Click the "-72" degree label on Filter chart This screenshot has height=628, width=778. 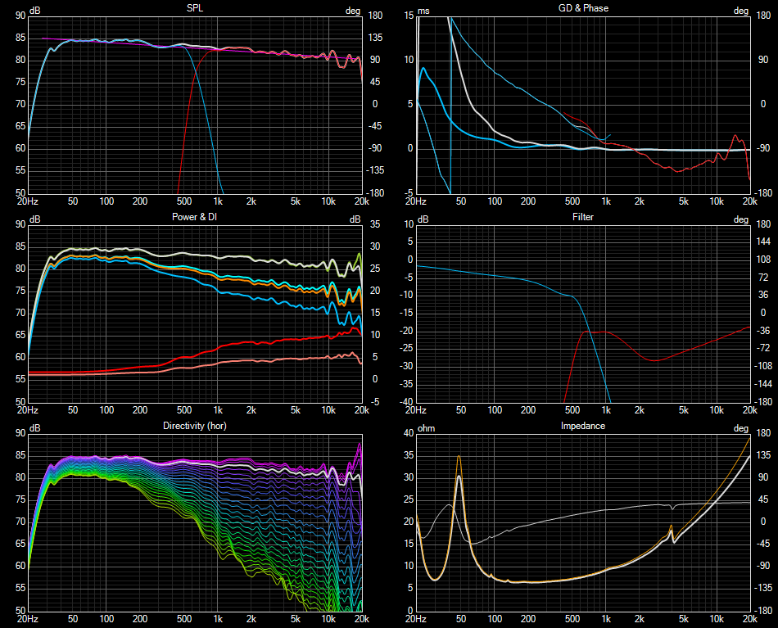763,348
